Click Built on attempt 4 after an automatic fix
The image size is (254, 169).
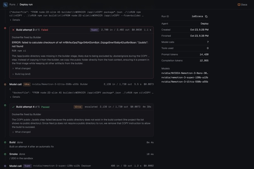[32, 147]
